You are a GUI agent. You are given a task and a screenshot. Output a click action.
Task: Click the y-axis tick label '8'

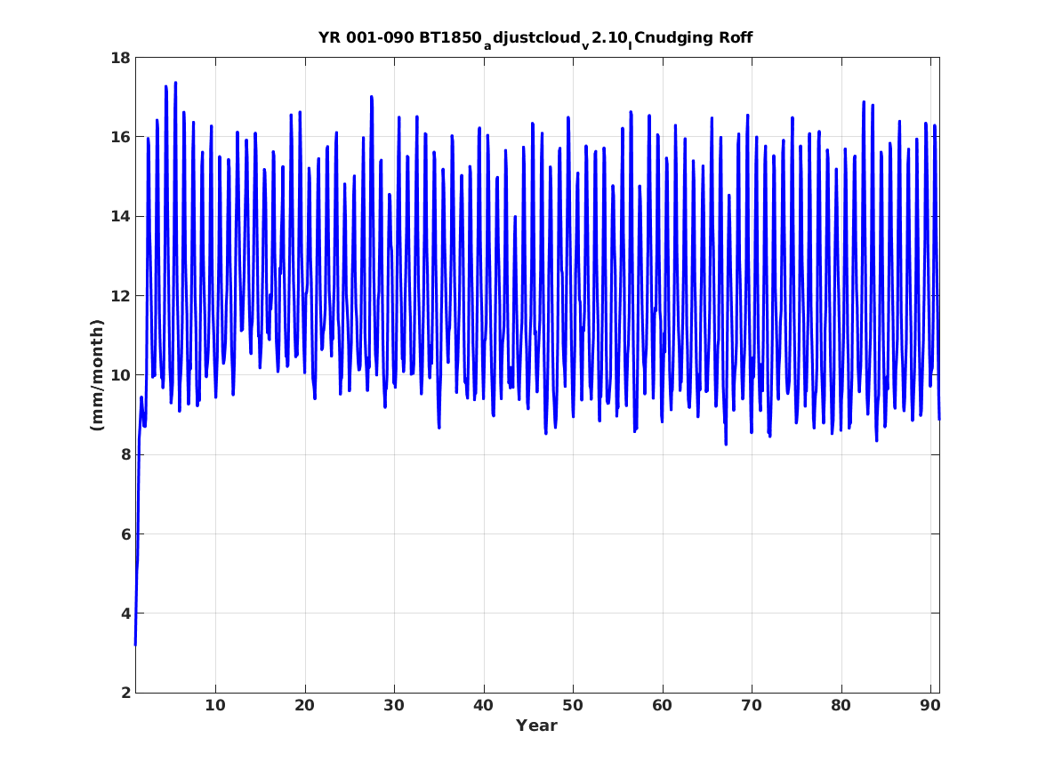[125, 454]
